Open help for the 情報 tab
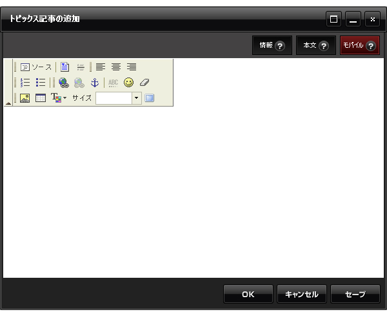Image resolution: width=387 pixels, height=323 pixels. (280, 46)
